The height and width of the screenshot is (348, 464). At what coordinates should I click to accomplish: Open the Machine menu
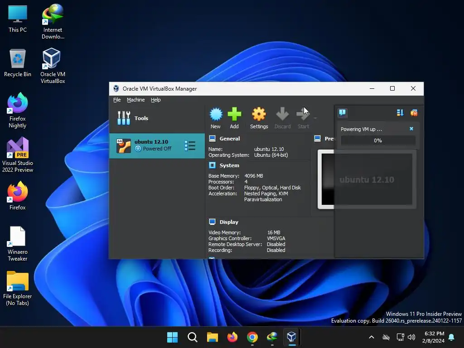tap(136, 100)
